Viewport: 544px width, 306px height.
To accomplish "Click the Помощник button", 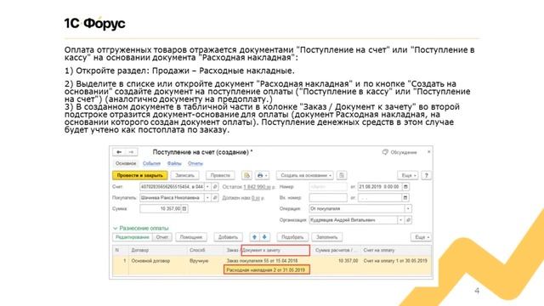I will click(191, 237).
